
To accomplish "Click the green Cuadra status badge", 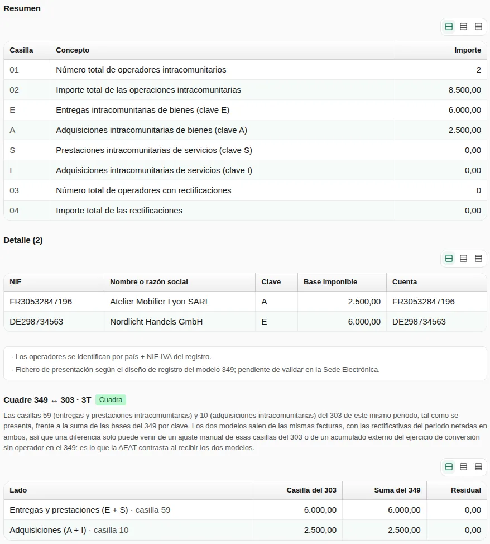I will click(x=111, y=400).
